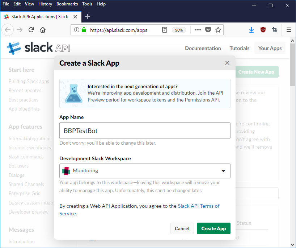The image size is (296, 248).
Task: Click the browser Back arrow button
Action: tap(8, 30)
